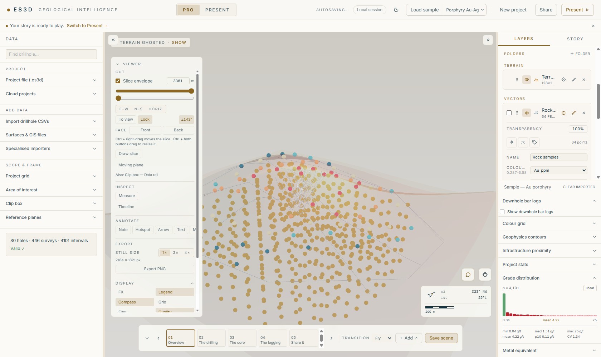Open the comment bubble tool in the viewport
The image size is (601, 357).
click(468, 275)
